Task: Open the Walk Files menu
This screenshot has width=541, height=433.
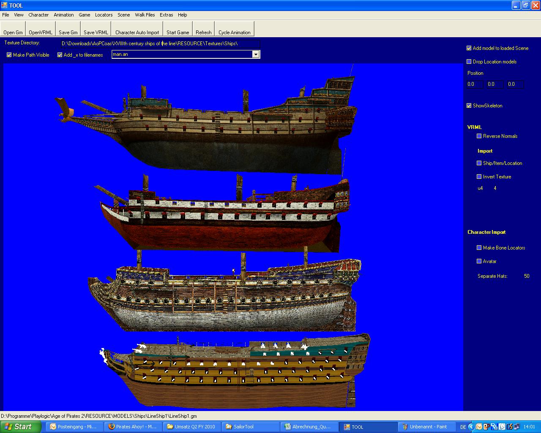Action: (x=145, y=15)
